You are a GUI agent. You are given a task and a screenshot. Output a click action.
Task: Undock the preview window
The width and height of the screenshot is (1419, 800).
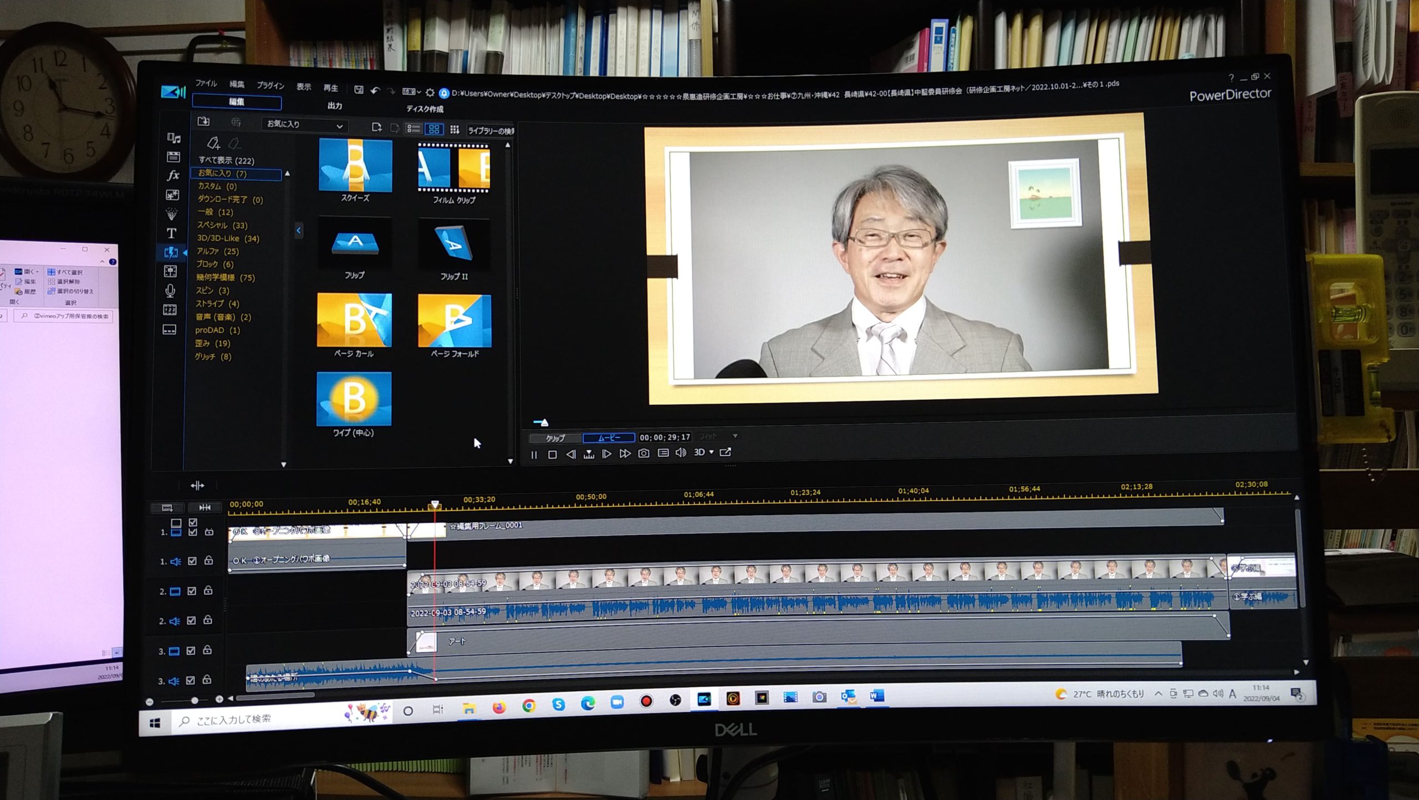[725, 452]
